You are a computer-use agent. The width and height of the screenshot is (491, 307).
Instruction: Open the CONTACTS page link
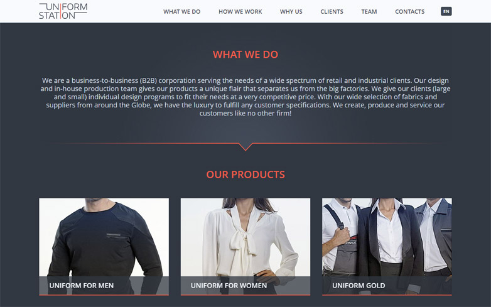point(409,11)
